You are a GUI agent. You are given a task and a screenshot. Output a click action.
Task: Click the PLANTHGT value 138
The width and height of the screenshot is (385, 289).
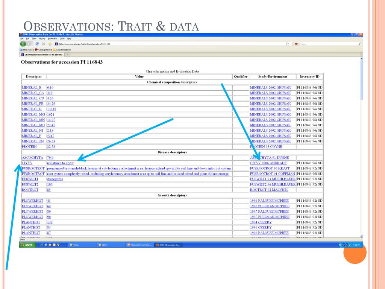[x=50, y=222]
